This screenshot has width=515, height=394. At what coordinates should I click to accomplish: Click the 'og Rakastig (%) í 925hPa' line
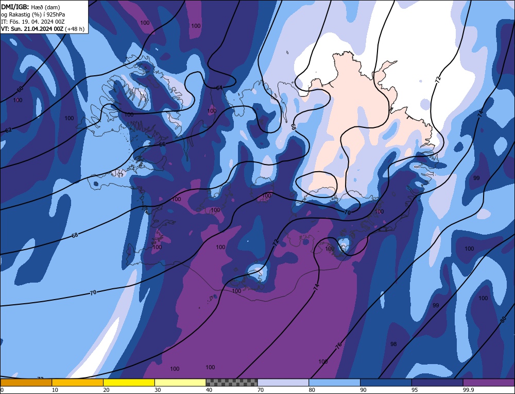(33, 14)
